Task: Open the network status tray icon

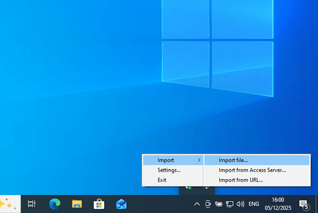Action: (230, 204)
